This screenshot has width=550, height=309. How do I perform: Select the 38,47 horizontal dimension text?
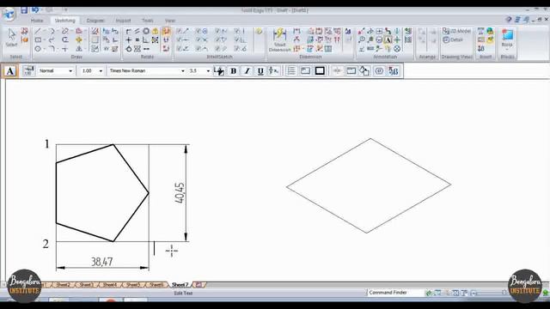pyautogui.click(x=101, y=262)
